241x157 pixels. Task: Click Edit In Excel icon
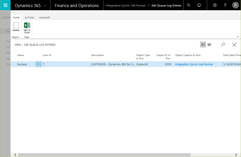pyautogui.click(x=27, y=28)
